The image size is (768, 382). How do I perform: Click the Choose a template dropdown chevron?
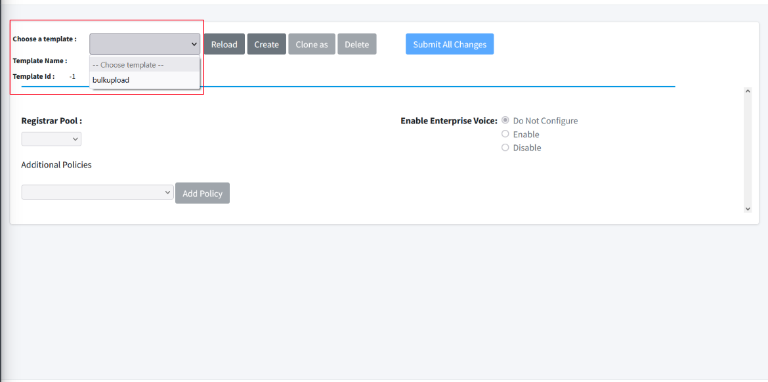pyautogui.click(x=194, y=43)
